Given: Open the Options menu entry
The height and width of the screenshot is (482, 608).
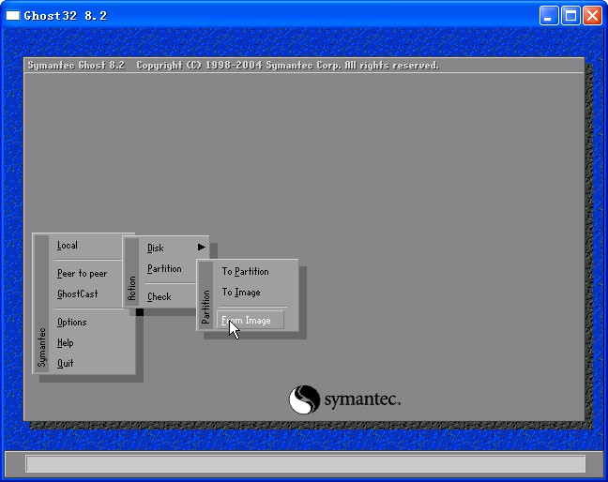Looking at the screenshot, I should tap(71, 323).
